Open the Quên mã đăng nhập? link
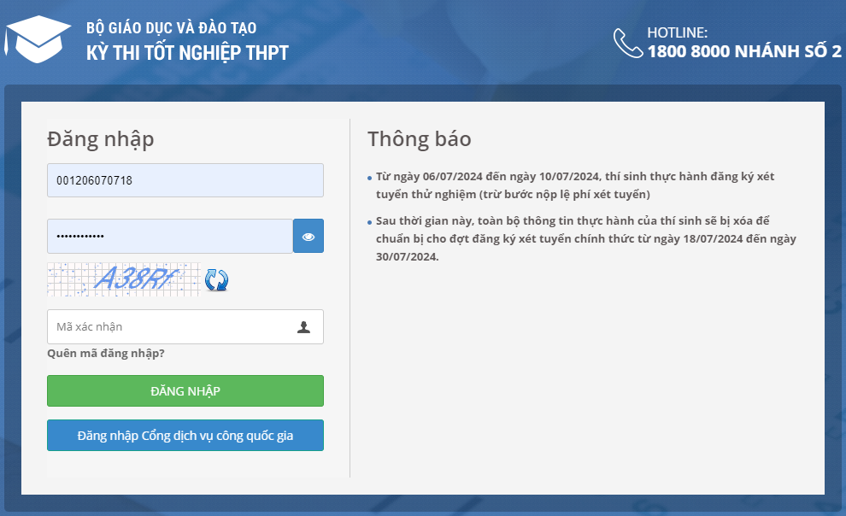The height and width of the screenshot is (516, 846). point(106,353)
